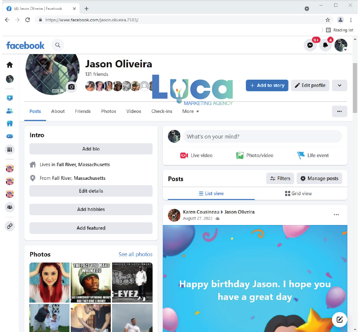
Task: Go back in browser history
Action: [7, 20]
